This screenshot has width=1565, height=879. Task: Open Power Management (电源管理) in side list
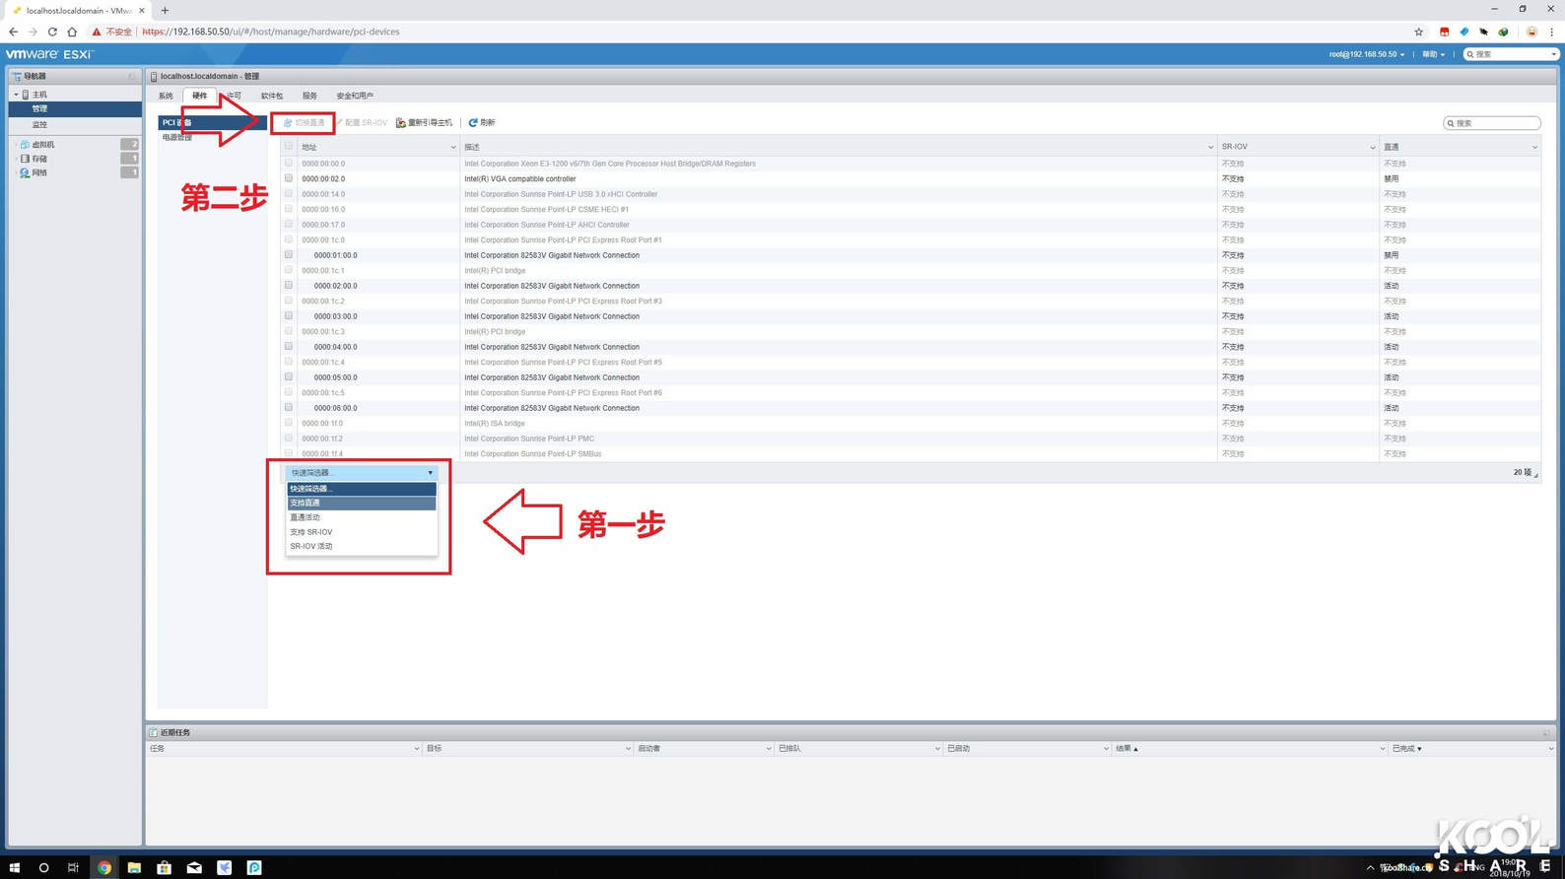point(177,138)
